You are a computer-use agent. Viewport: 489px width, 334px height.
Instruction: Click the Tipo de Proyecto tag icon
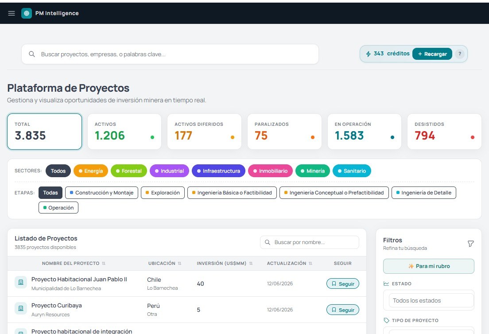click(386, 320)
